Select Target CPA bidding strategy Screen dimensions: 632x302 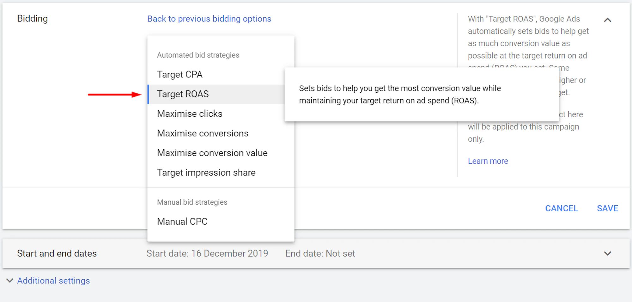(x=179, y=74)
